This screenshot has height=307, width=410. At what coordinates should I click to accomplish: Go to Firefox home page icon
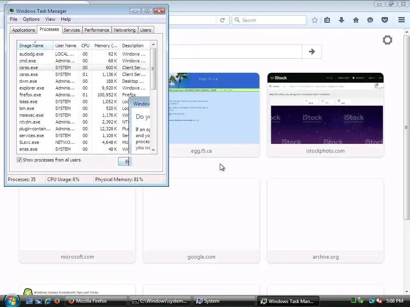click(356, 20)
